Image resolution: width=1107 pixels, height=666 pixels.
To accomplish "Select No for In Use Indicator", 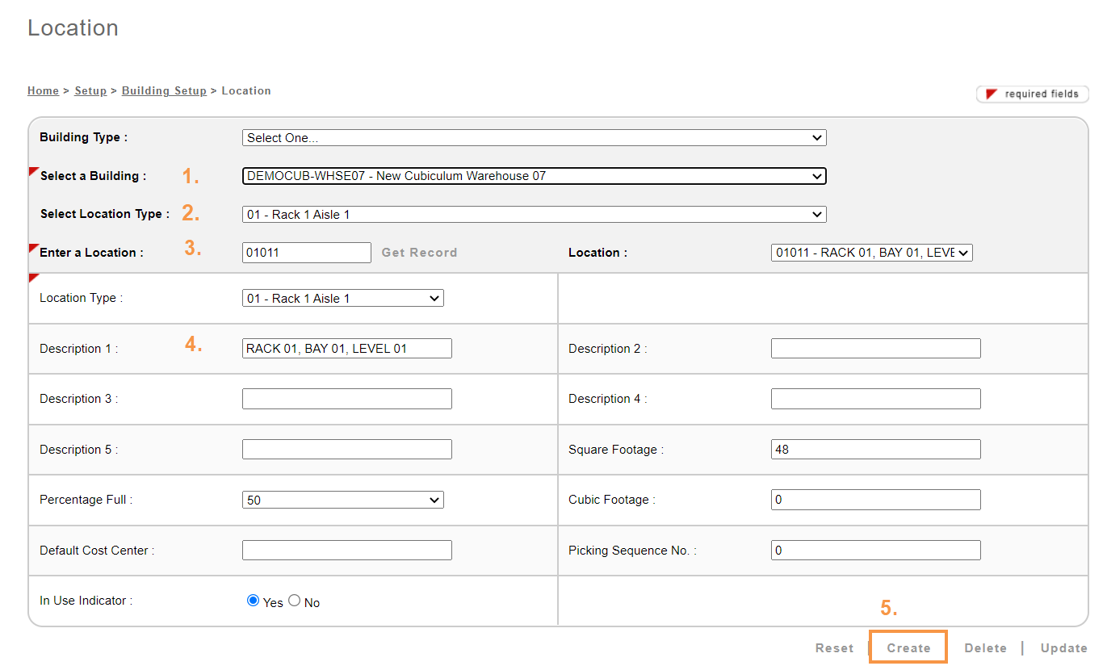I will [x=295, y=601].
